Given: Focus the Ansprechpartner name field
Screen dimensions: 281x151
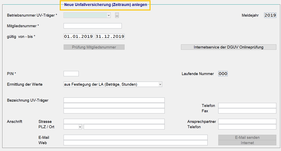Looking at the screenshot, I should (247, 121).
